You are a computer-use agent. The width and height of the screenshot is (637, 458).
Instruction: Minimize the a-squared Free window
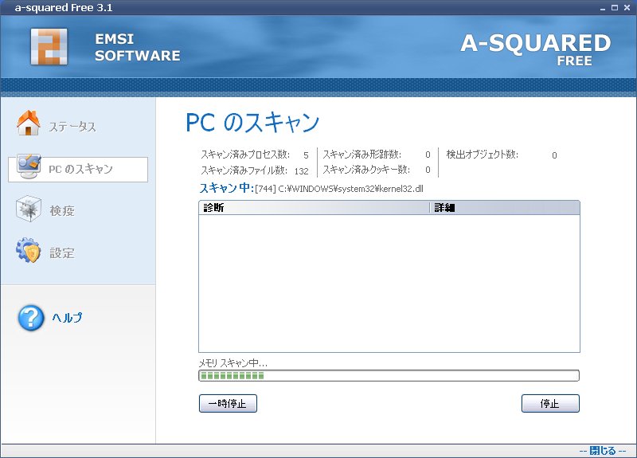[x=603, y=8]
